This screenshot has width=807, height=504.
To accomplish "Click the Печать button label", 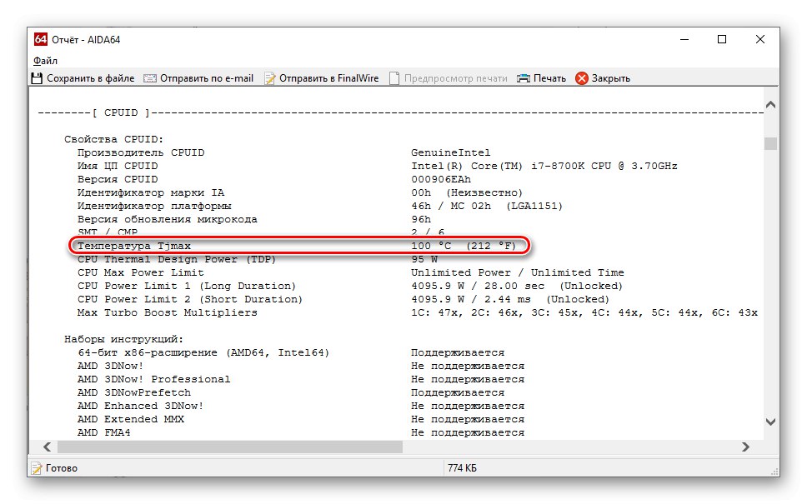I will 549,78.
